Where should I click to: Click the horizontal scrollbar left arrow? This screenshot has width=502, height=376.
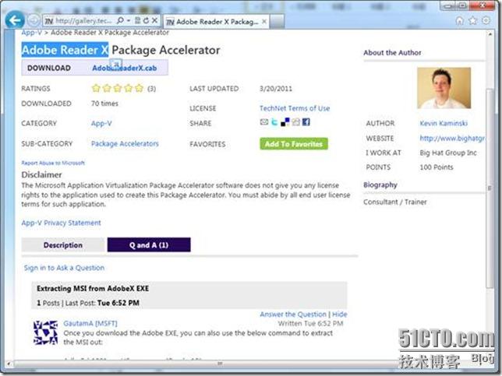tap(9, 364)
